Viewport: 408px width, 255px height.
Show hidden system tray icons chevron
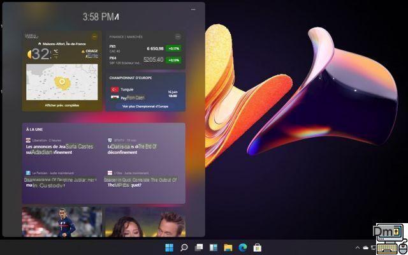click(358, 248)
